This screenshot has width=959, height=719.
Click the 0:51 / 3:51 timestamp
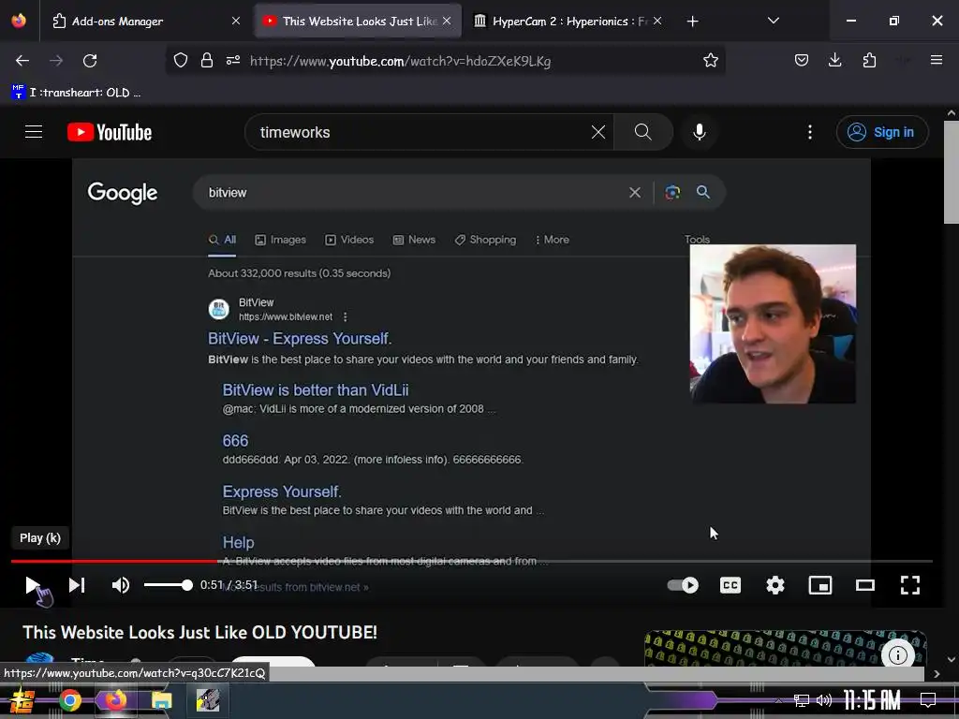[x=229, y=585]
